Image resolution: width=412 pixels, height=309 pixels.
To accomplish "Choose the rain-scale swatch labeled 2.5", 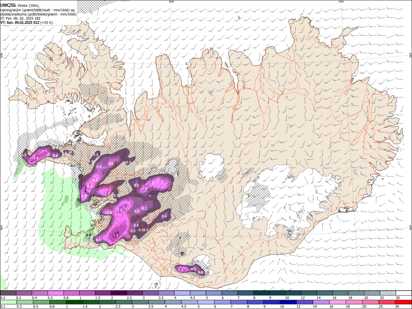I will 124,302.
